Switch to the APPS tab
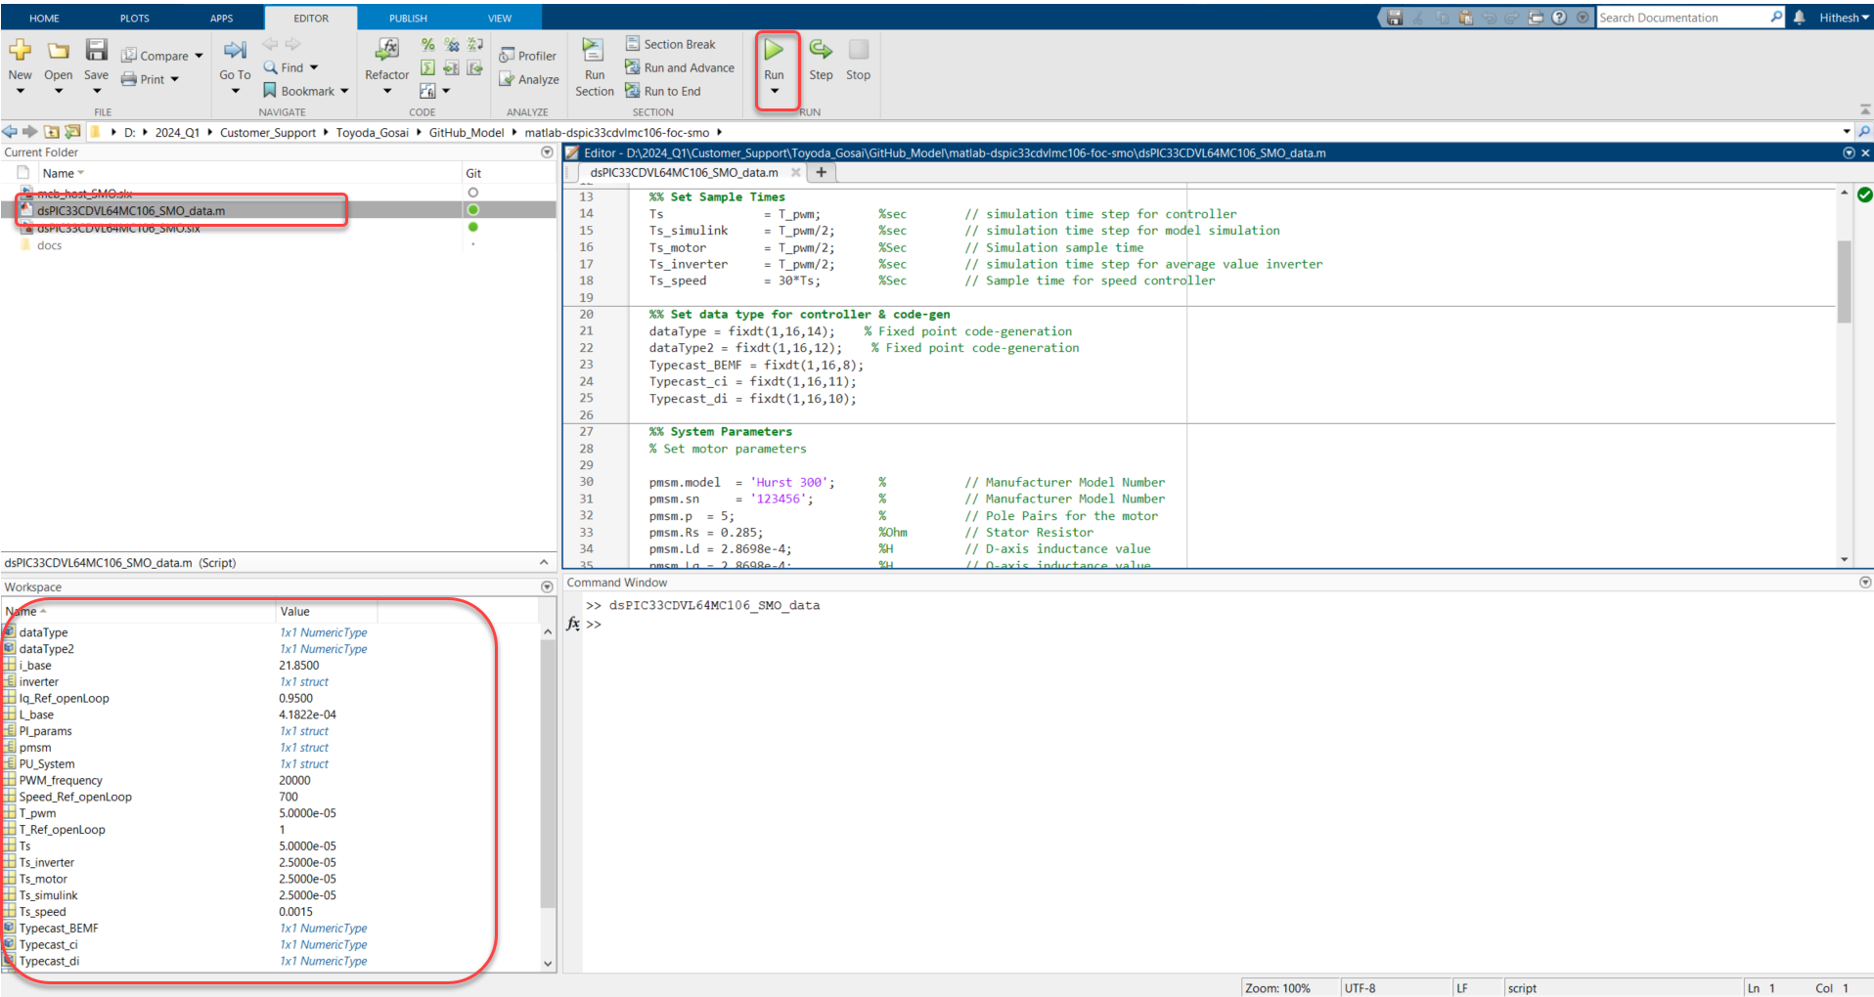 221,19
